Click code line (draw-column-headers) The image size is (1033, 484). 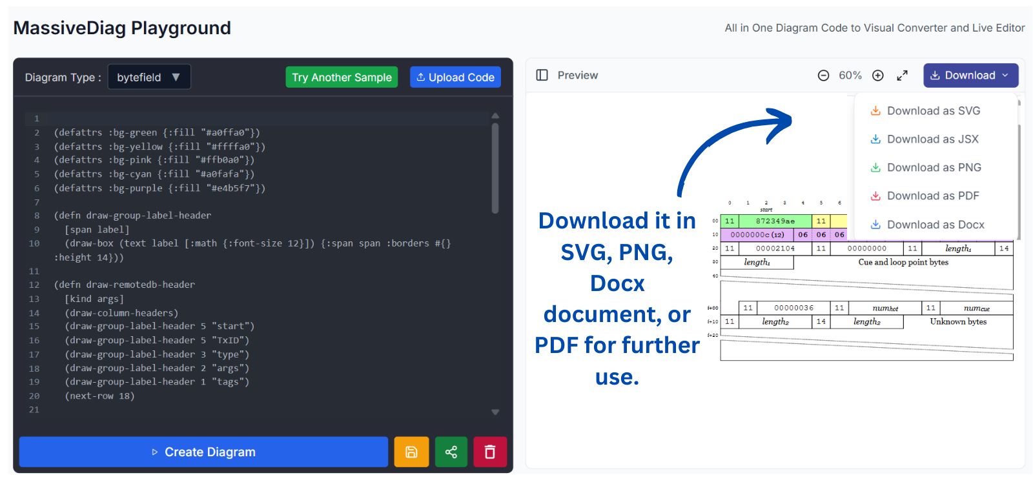click(121, 313)
